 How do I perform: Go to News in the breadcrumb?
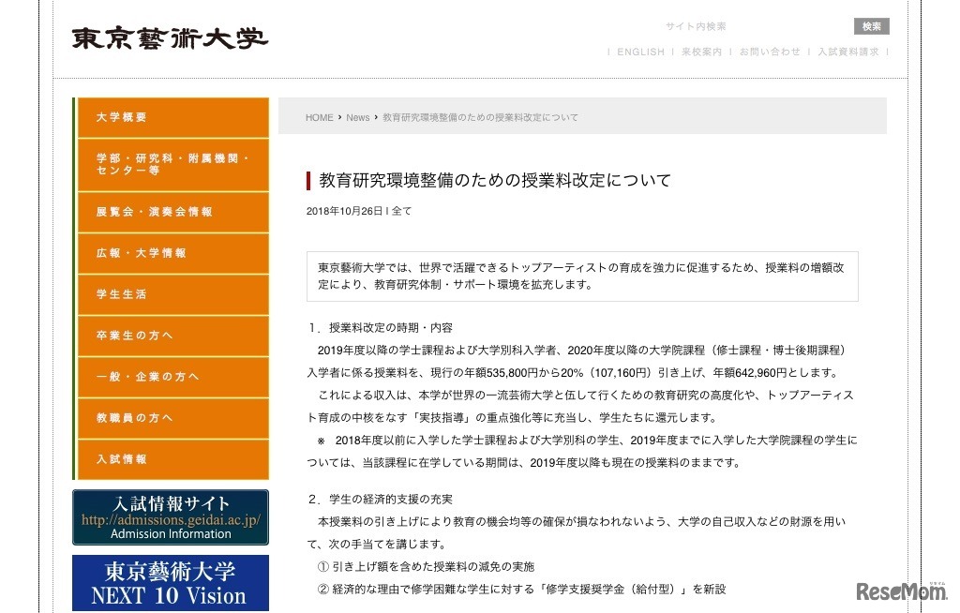pos(357,117)
